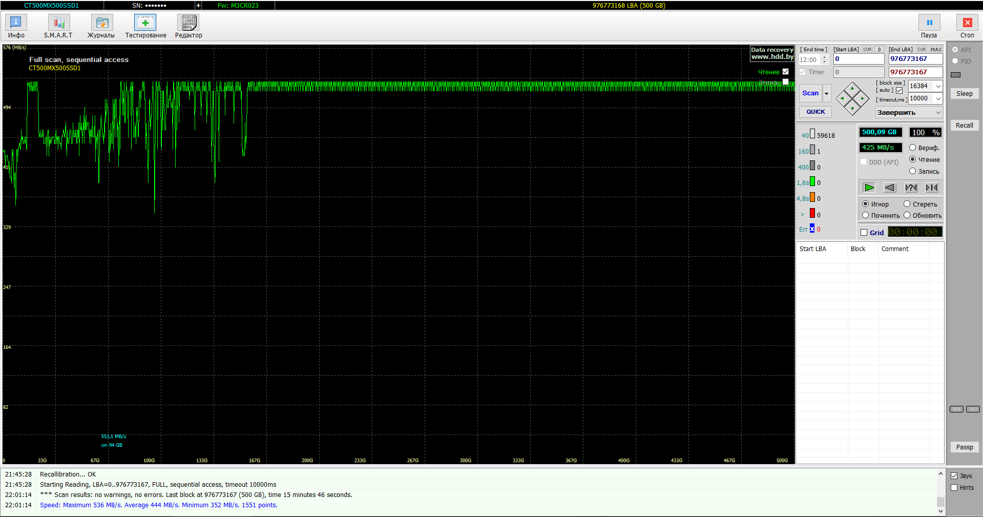The width and height of the screenshot is (983, 517).
Task: Toggle the Чтение graph checkbox on the chart
Action: pos(785,72)
